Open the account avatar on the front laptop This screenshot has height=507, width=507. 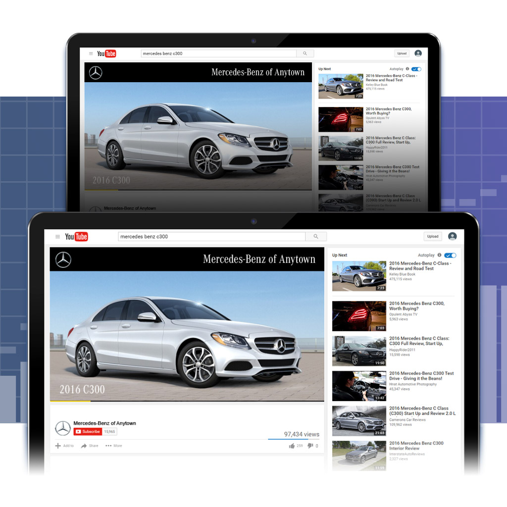tap(453, 236)
